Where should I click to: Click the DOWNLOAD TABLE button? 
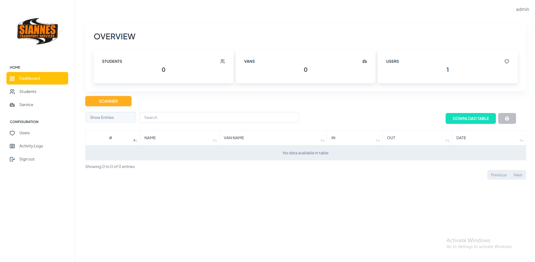point(470,119)
